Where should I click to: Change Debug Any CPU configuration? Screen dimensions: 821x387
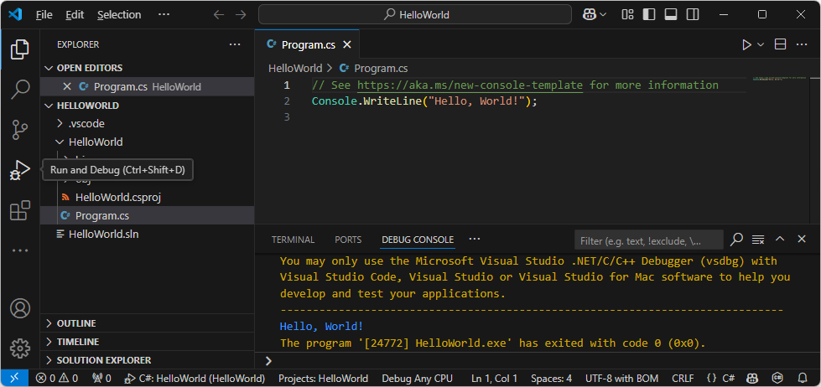click(418, 378)
